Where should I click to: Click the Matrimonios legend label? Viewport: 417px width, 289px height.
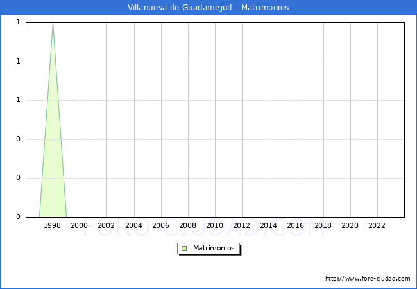click(214, 248)
